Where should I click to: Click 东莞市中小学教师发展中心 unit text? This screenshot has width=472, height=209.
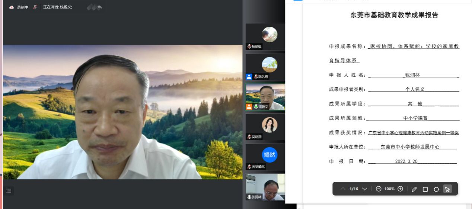[x=410, y=147]
